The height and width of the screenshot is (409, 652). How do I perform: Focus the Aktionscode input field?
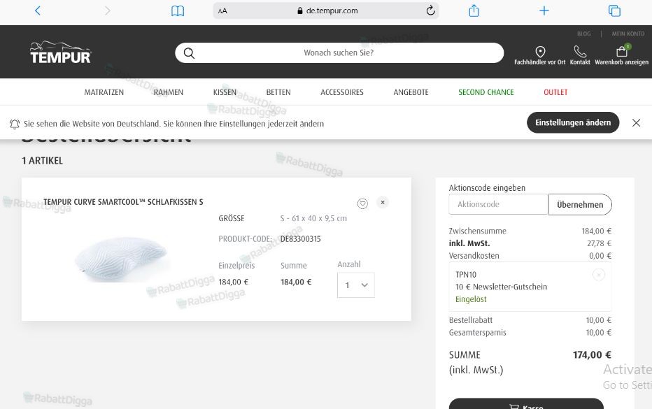[x=499, y=204]
